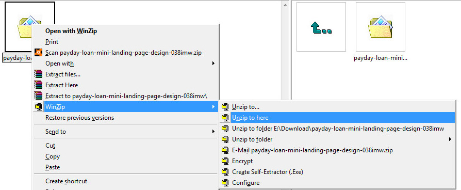Click the payday-loa file name label

click(x=17, y=58)
